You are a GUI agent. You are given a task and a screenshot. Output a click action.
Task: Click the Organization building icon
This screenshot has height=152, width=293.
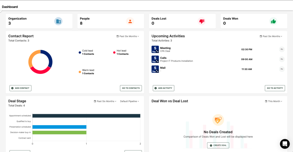pos(58,21)
